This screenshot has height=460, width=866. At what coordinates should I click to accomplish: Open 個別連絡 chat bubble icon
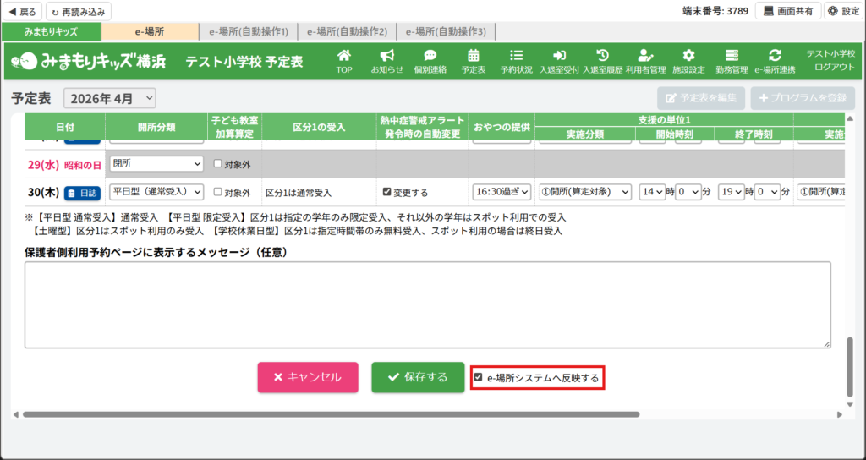(430, 61)
